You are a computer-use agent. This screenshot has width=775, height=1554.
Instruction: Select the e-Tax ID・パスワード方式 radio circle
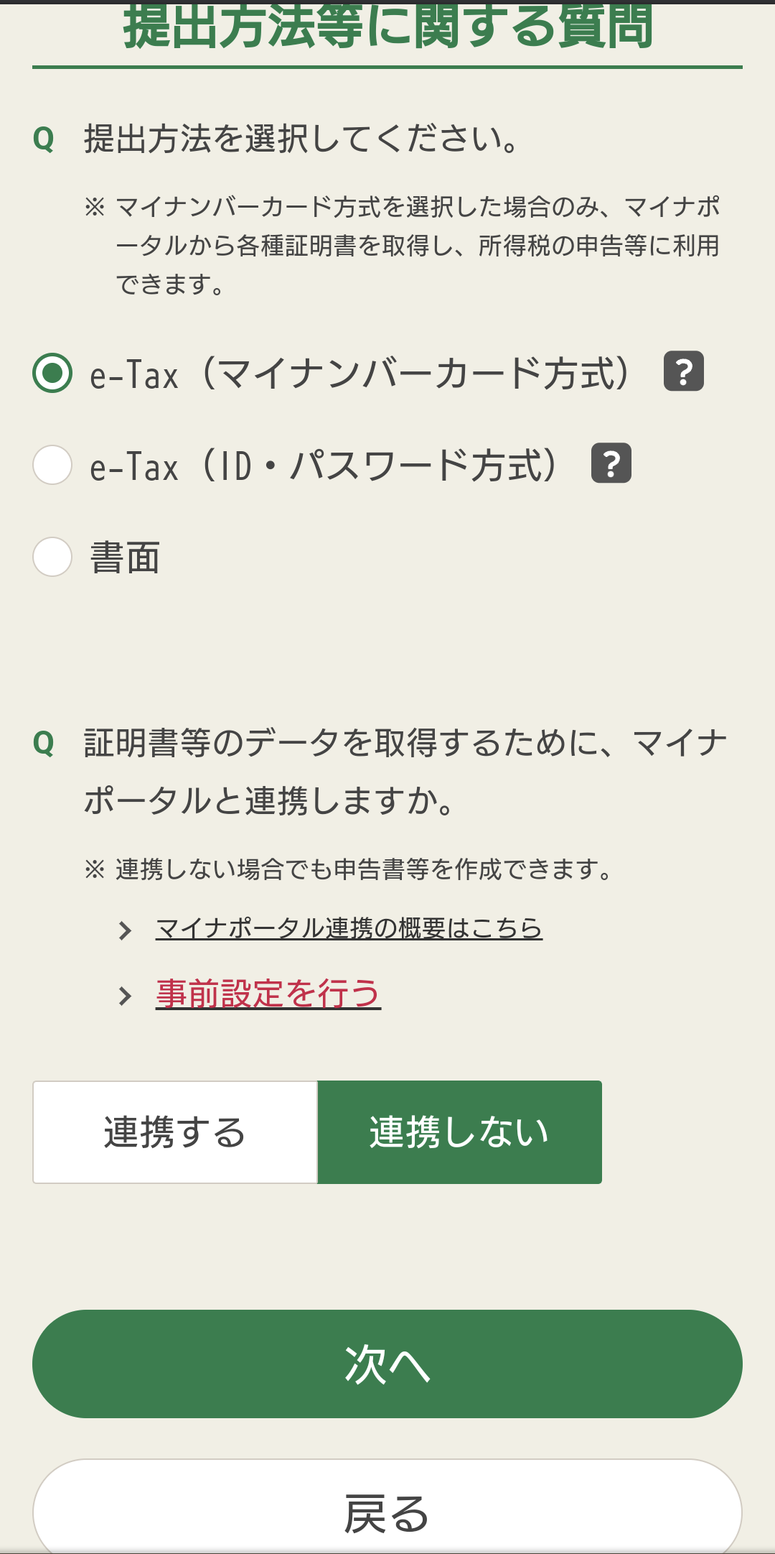[x=52, y=465]
